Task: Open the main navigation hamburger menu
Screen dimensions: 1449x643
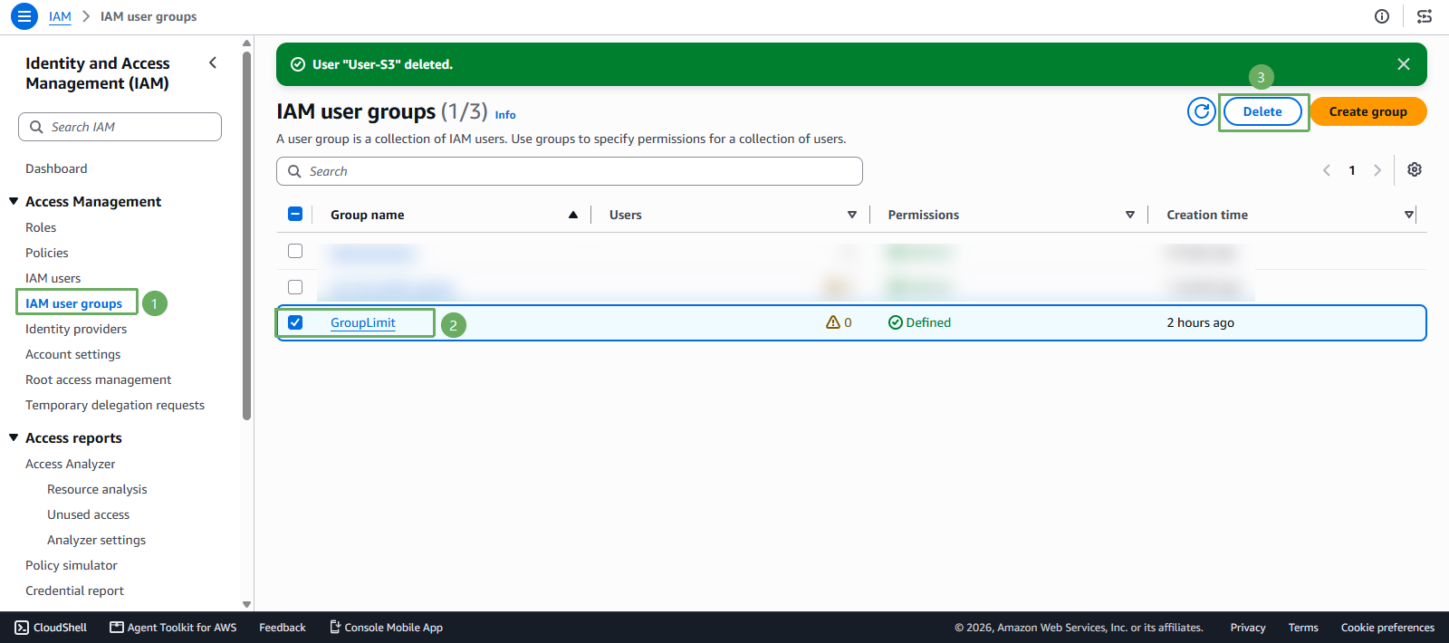Action: click(24, 16)
